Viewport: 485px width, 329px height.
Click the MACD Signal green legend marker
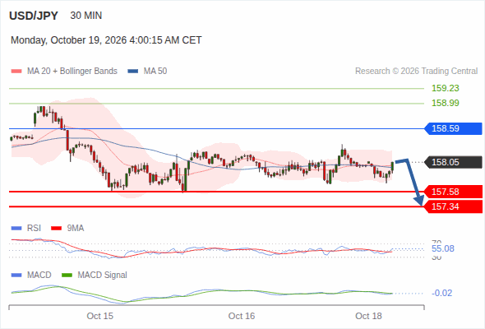pyautogui.click(x=67, y=276)
